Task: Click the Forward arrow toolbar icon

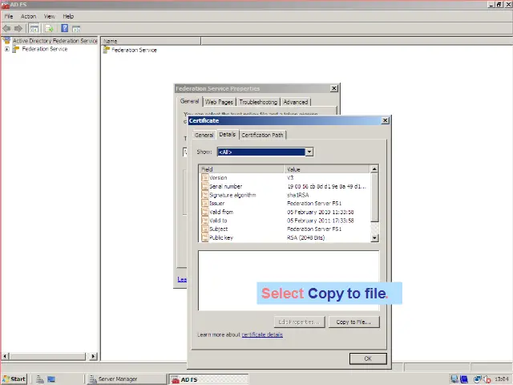Action: click(x=18, y=28)
